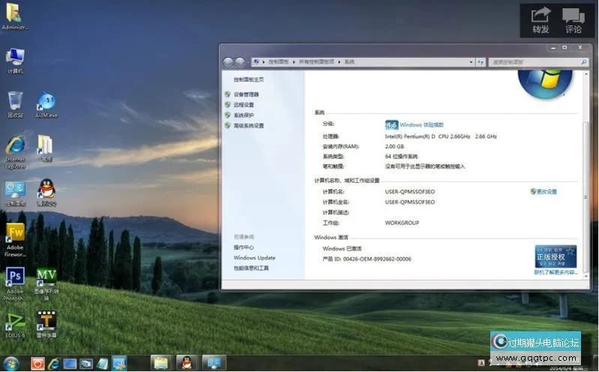Open the 控制面板 desktop icon
Screen dimensions: 599x372
tap(15, 193)
